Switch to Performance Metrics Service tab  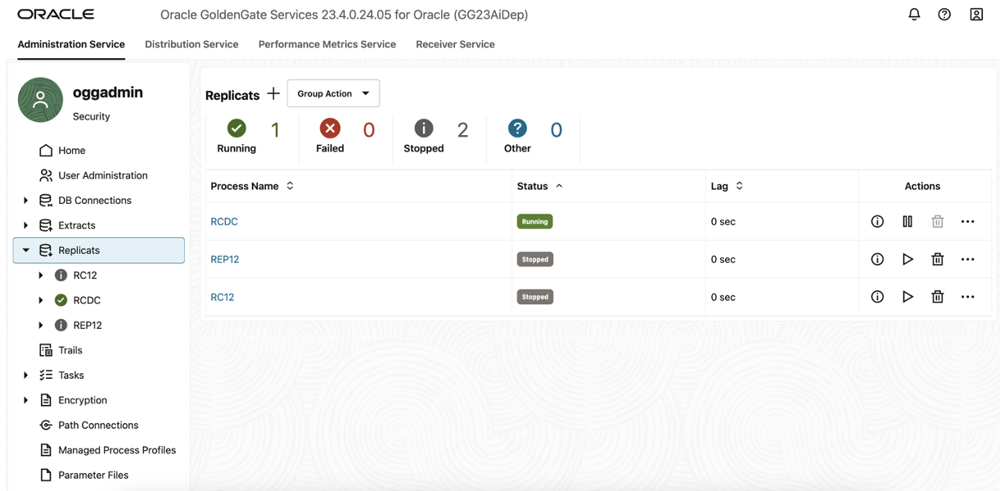[327, 44]
